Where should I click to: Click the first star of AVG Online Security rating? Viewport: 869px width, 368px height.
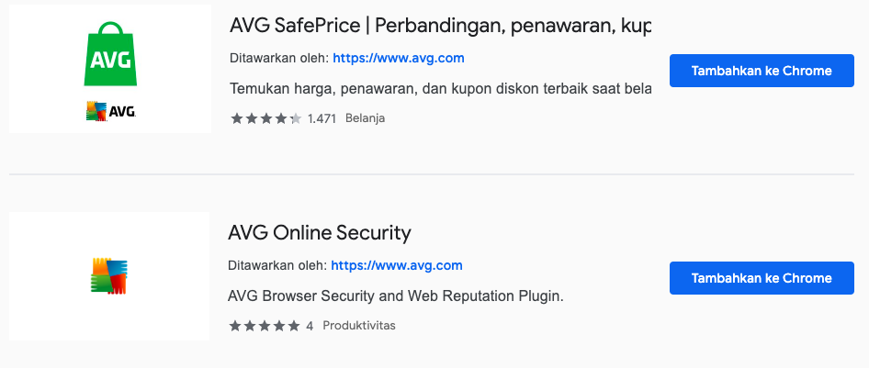(x=235, y=326)
